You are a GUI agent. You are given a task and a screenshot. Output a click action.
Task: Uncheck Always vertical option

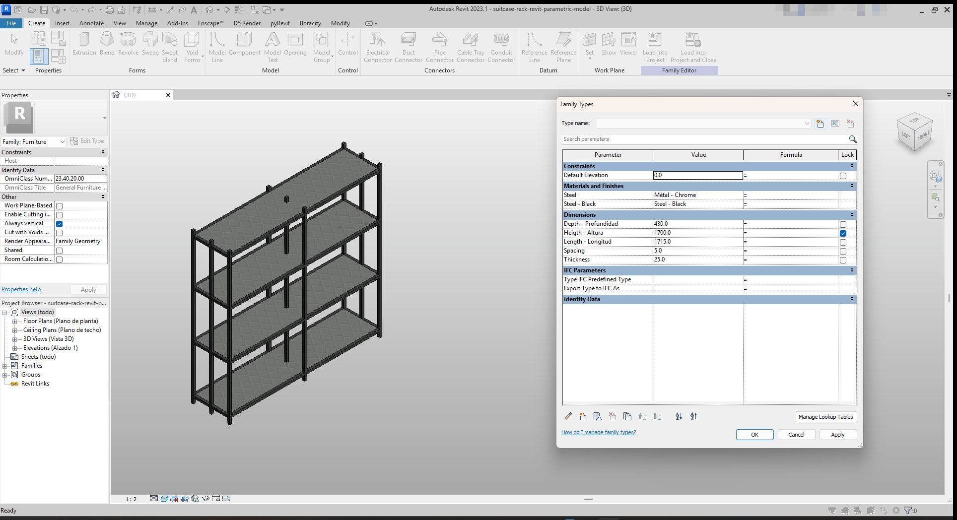pos(60,224)
